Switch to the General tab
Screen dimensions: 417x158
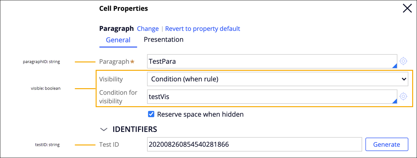click(118, 40)
